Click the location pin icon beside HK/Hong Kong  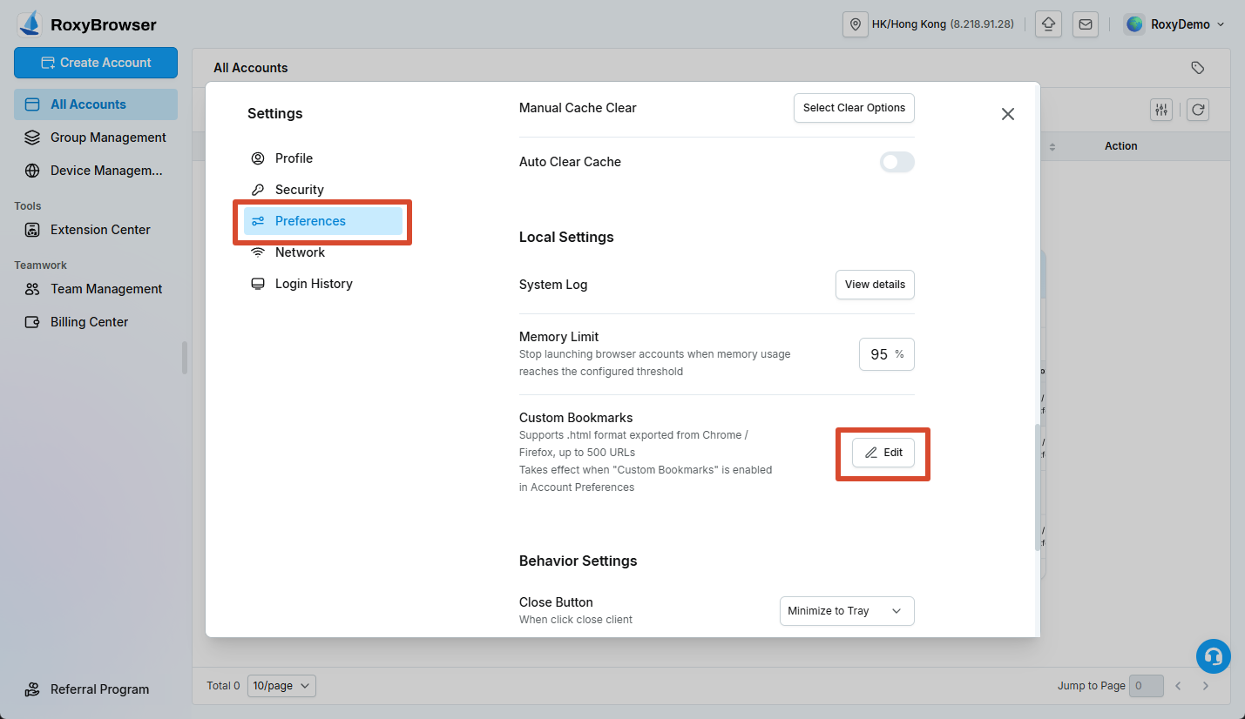coord(856,24)
